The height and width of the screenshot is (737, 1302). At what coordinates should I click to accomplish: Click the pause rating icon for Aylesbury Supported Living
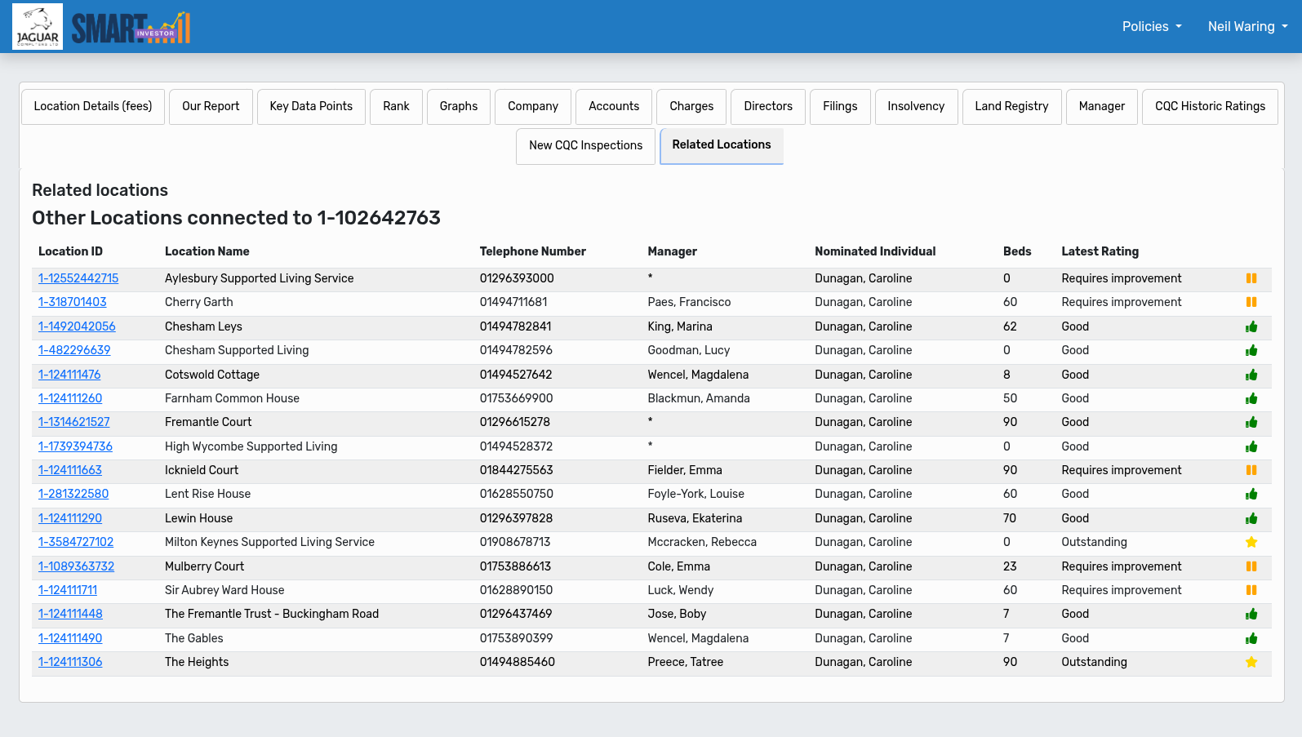(1251, 278)
